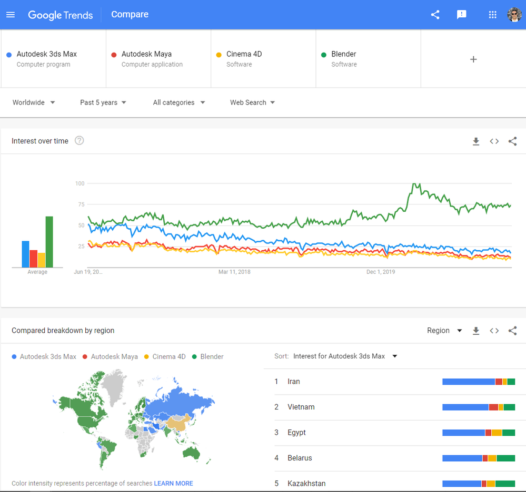Viewport: 526px width, 492px height.
Task: Click the Dec 1, 2019 axis label
Action: pos(380,272)
